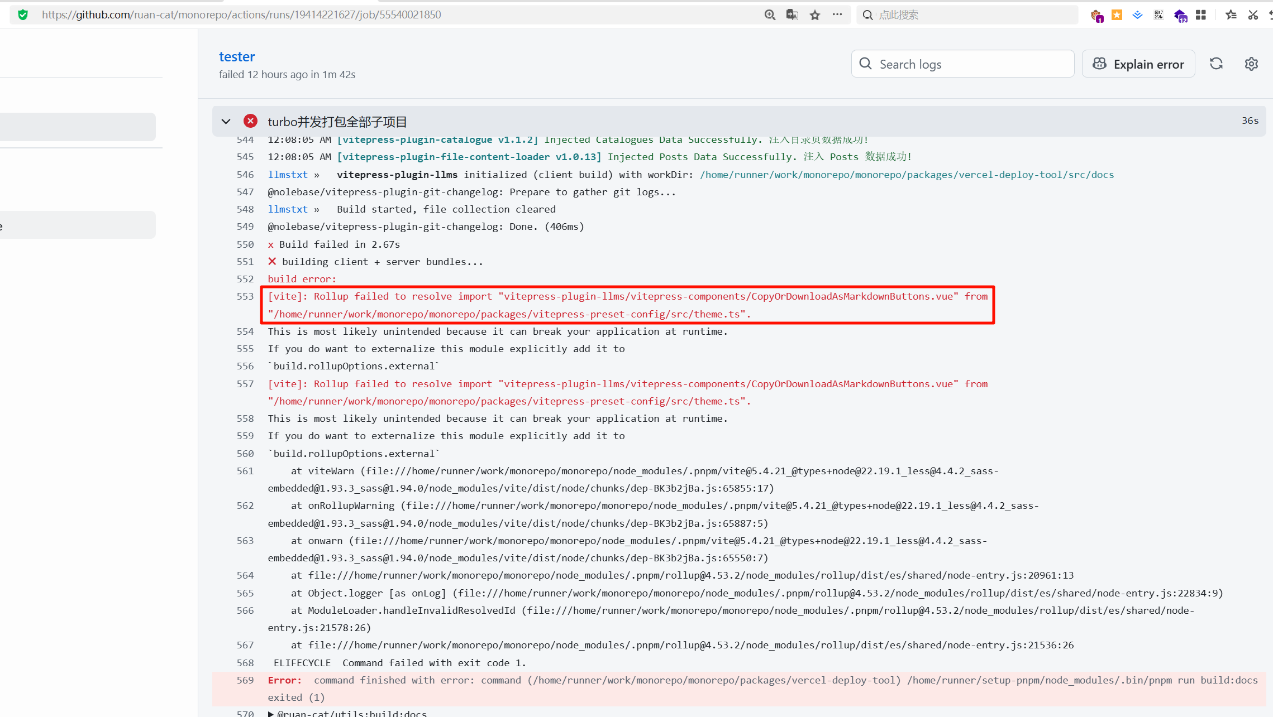
Task: Click the Search logs input field
Action: coord(962,64)
